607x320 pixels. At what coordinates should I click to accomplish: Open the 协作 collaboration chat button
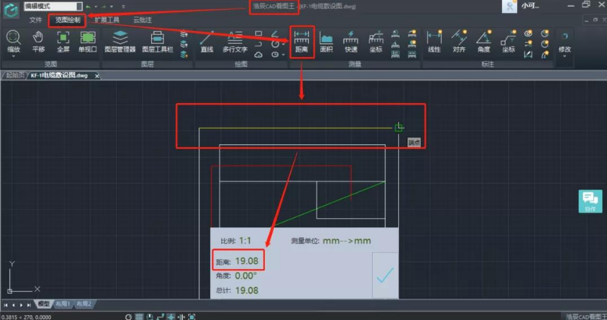591,201
